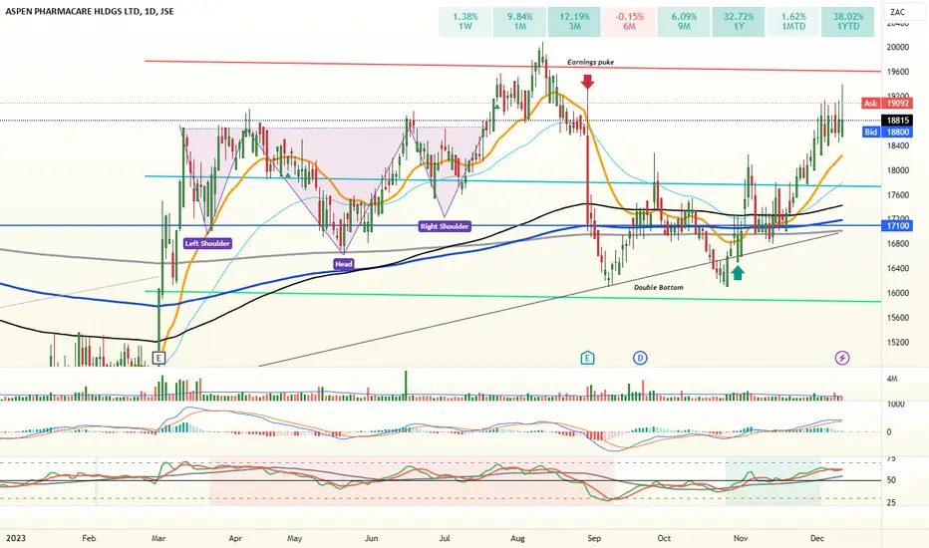Screen dimensions: 929x548
Task: Click the 17600 price axis label
Action: [x=898, y=195]
